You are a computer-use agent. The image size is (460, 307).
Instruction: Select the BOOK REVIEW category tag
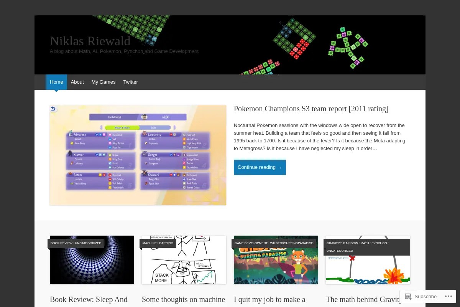pos(61,243)
